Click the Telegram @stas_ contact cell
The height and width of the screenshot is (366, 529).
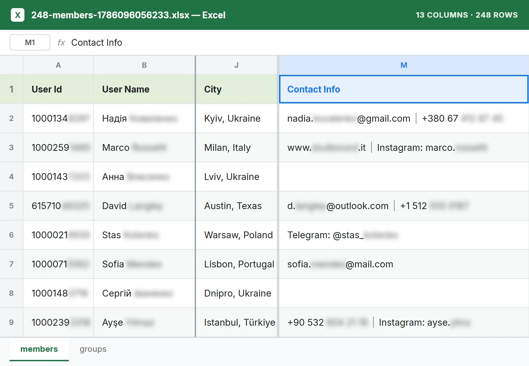[404, 235]
